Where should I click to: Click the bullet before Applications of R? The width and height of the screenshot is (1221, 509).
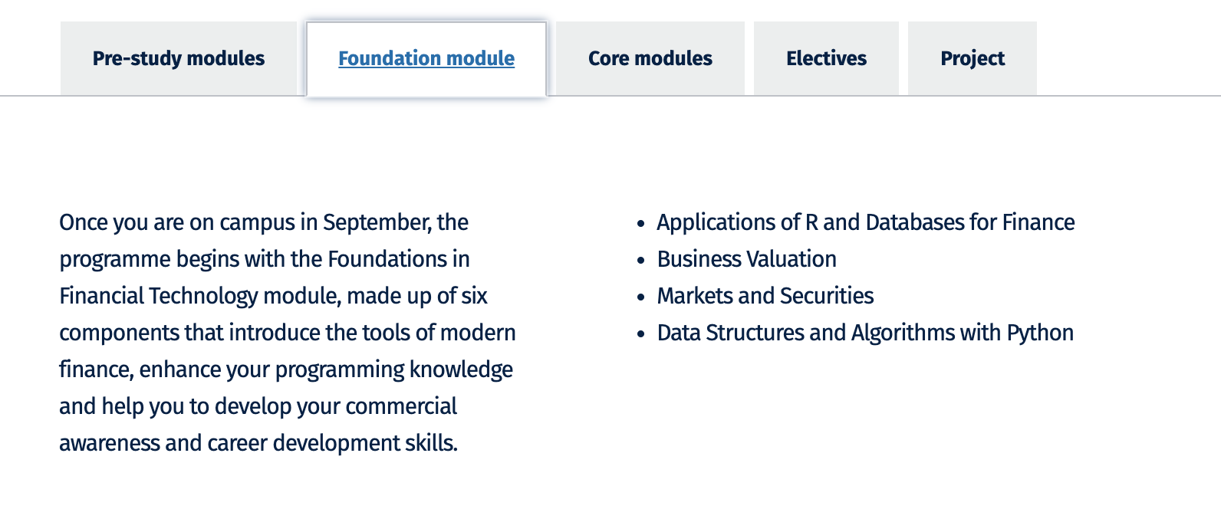pos(641,224)
